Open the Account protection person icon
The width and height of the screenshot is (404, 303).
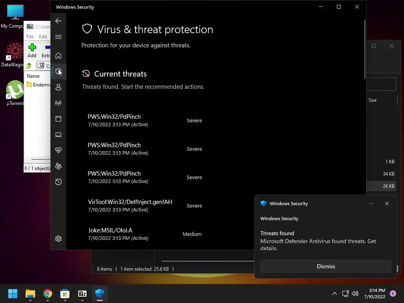[58, 87]
